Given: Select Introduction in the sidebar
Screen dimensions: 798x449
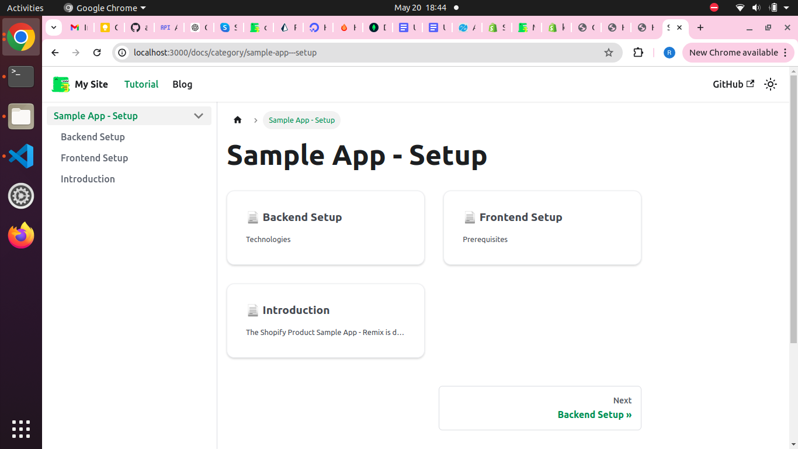Looking at the screenshot, I should [x=88, y=179].
